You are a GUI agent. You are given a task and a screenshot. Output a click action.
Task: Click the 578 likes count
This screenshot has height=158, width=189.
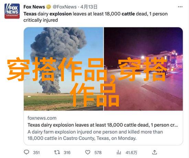[98, 153]
